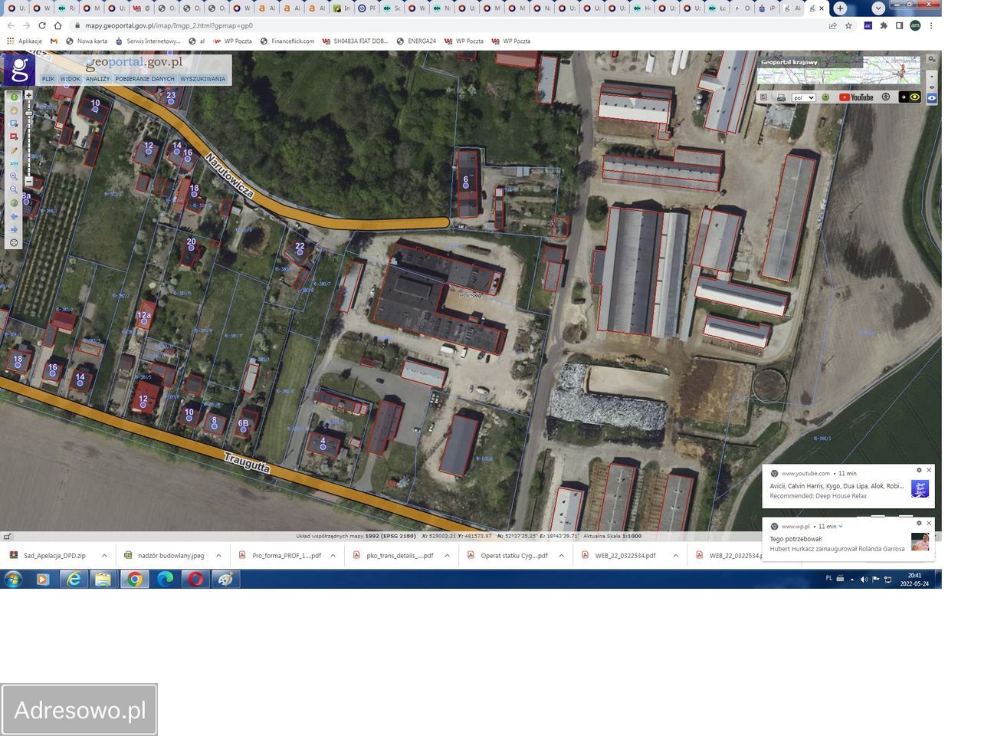Image resolution: width=981 pixels, height=736 pixels.
Task: Open the map legend list icon
Action: (x=764, y=97)
